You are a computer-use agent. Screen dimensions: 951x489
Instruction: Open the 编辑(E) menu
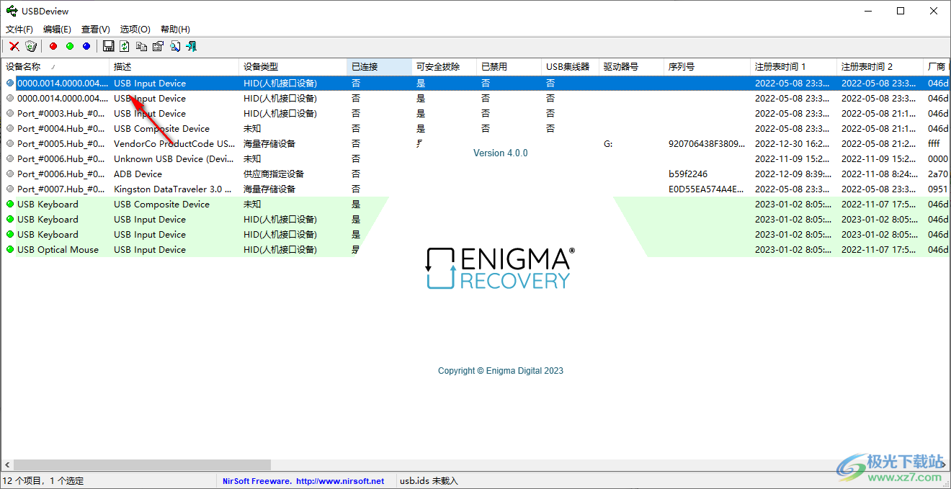[57, 29]
